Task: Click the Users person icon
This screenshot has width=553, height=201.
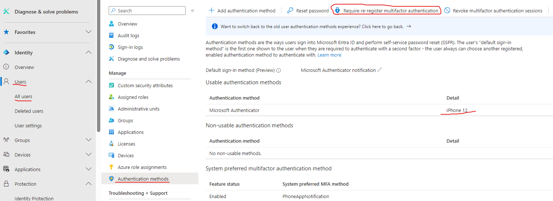Action: pyautogui.click(x=6, y=82)
